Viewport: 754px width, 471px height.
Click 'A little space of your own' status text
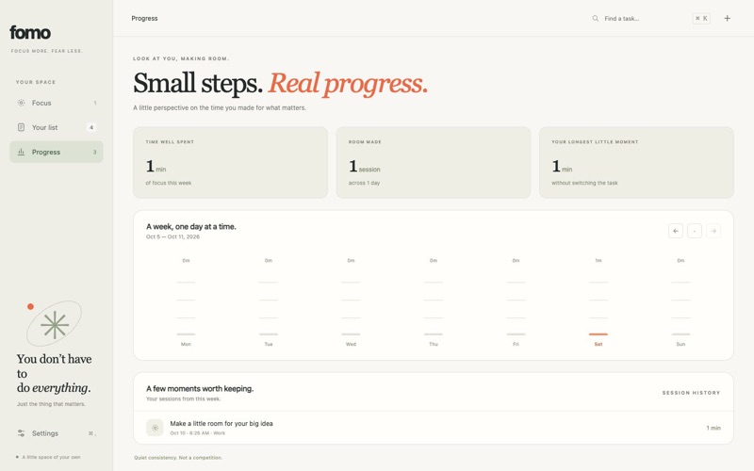coord(51,457)
